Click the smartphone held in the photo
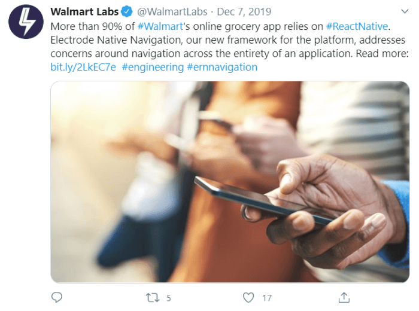This screenshot has width=419, height=311. [265, 200]
